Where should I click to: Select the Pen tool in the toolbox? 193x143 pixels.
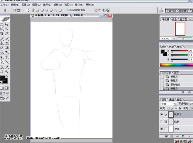point(2,62)
